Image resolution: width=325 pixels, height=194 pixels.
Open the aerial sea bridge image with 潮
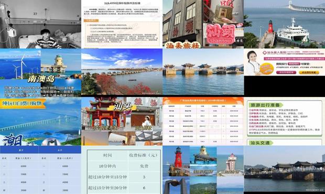click(40, 121)
